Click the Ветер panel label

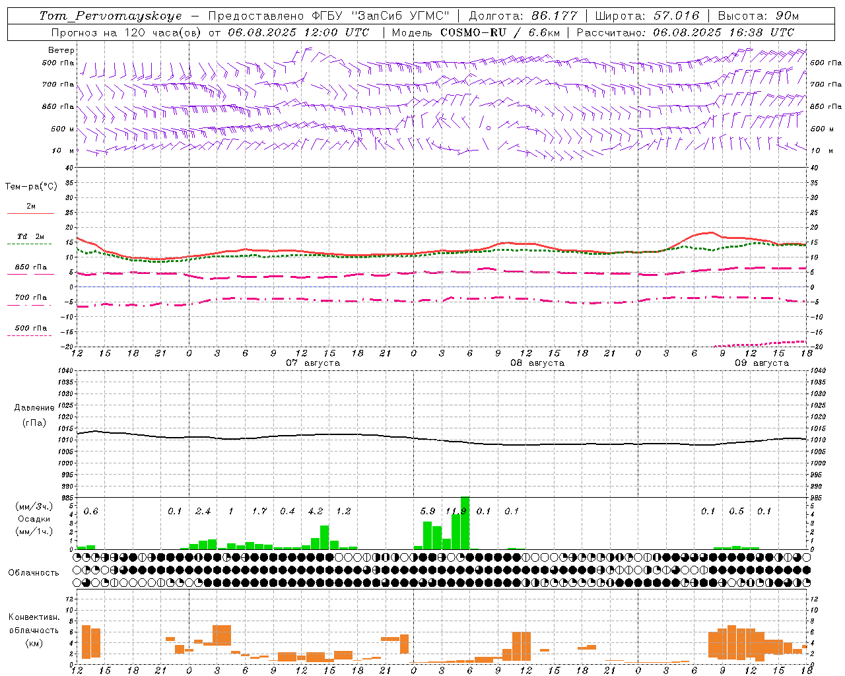tap(61, 50)
